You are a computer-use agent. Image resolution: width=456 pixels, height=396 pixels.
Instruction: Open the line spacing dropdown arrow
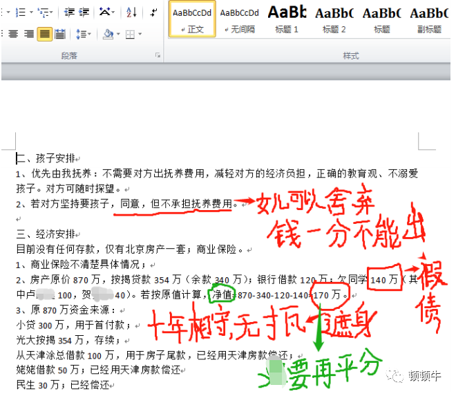89,35
